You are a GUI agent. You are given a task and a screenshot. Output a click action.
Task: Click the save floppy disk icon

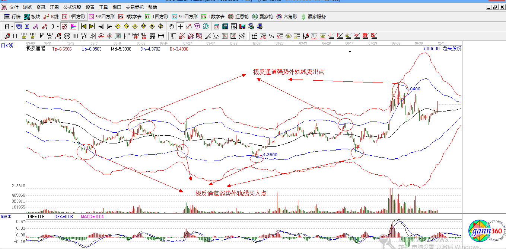pos(242,26)
